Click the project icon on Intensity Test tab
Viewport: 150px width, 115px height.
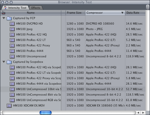pos(5,8)
